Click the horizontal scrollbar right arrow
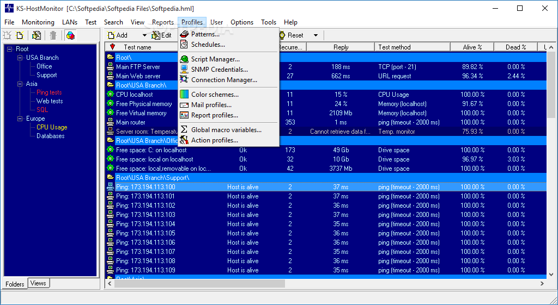The height and width of the screenshot is (305, 558). [542, 283]
